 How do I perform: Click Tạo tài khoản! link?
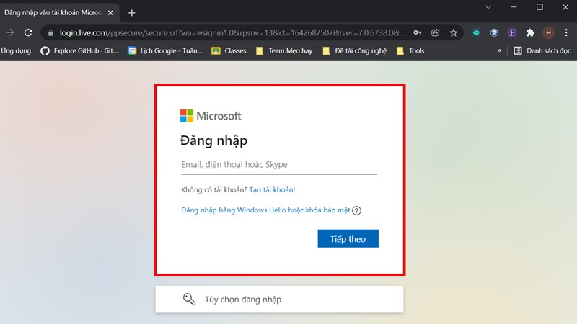tap(272, 189)
